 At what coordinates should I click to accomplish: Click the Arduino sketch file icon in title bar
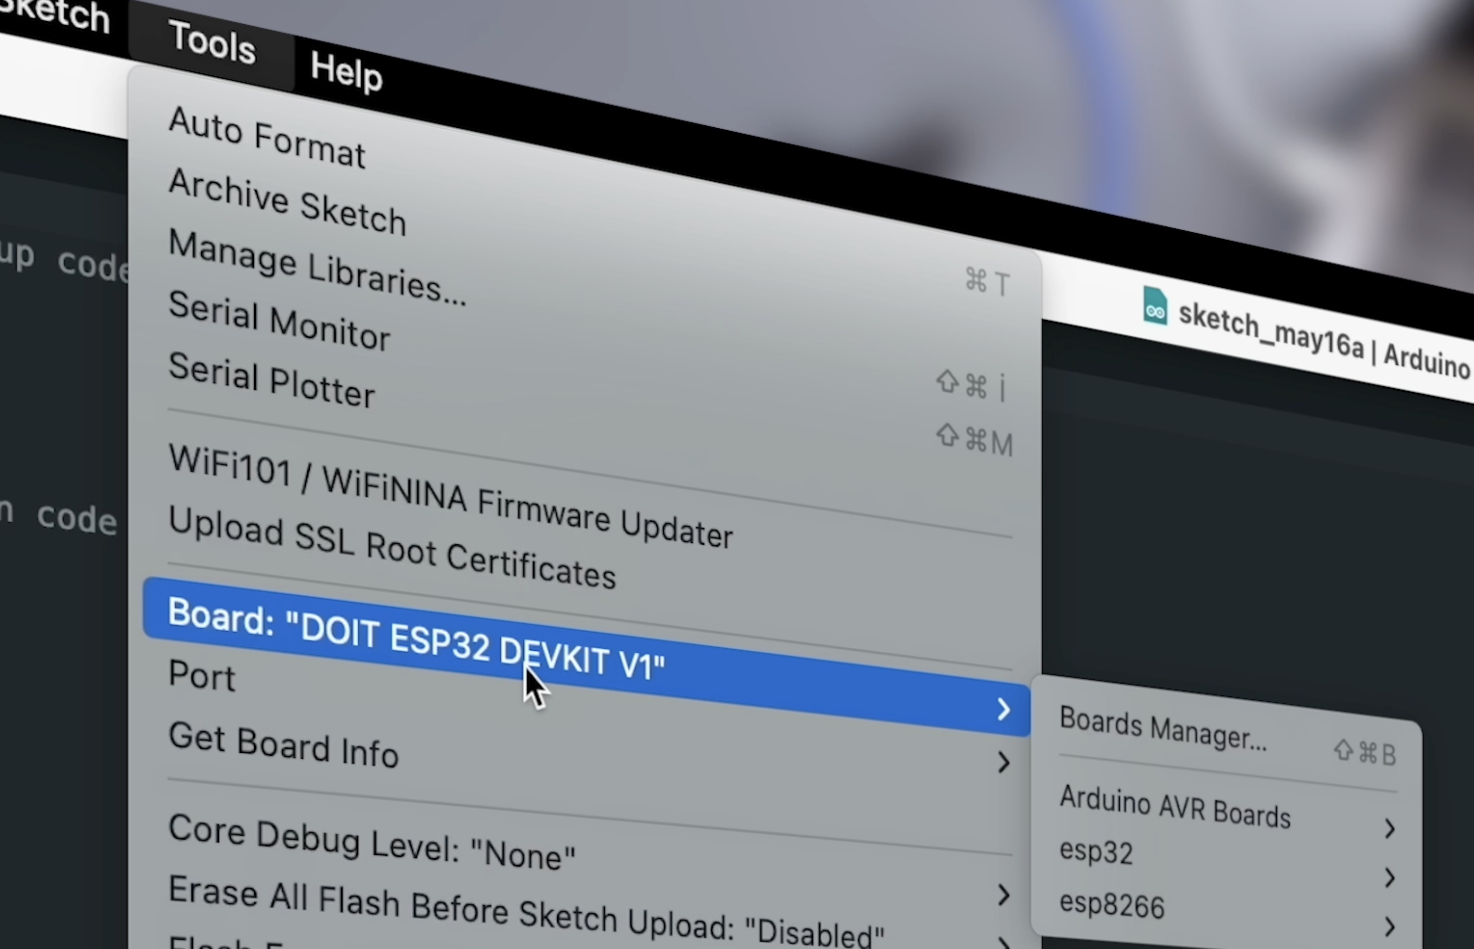(1155, 306)
